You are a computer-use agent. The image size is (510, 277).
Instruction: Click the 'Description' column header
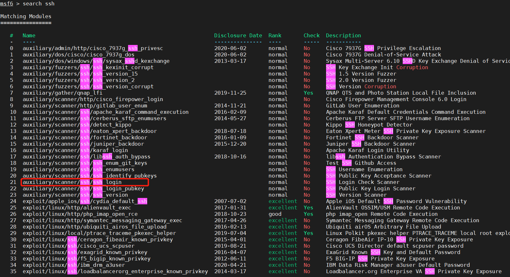[344, 35]
